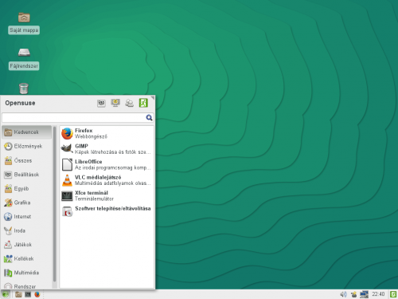398x299 pixels.
Task: Click the category list scrollbar
Action: pyautogui.click(x=55, y=204)
